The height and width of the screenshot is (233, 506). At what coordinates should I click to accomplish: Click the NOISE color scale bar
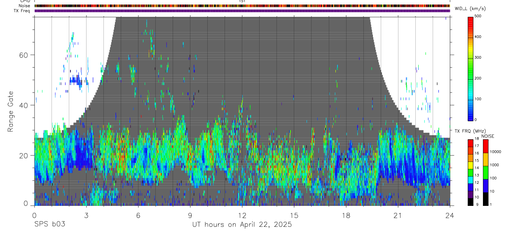pos(485,172)
